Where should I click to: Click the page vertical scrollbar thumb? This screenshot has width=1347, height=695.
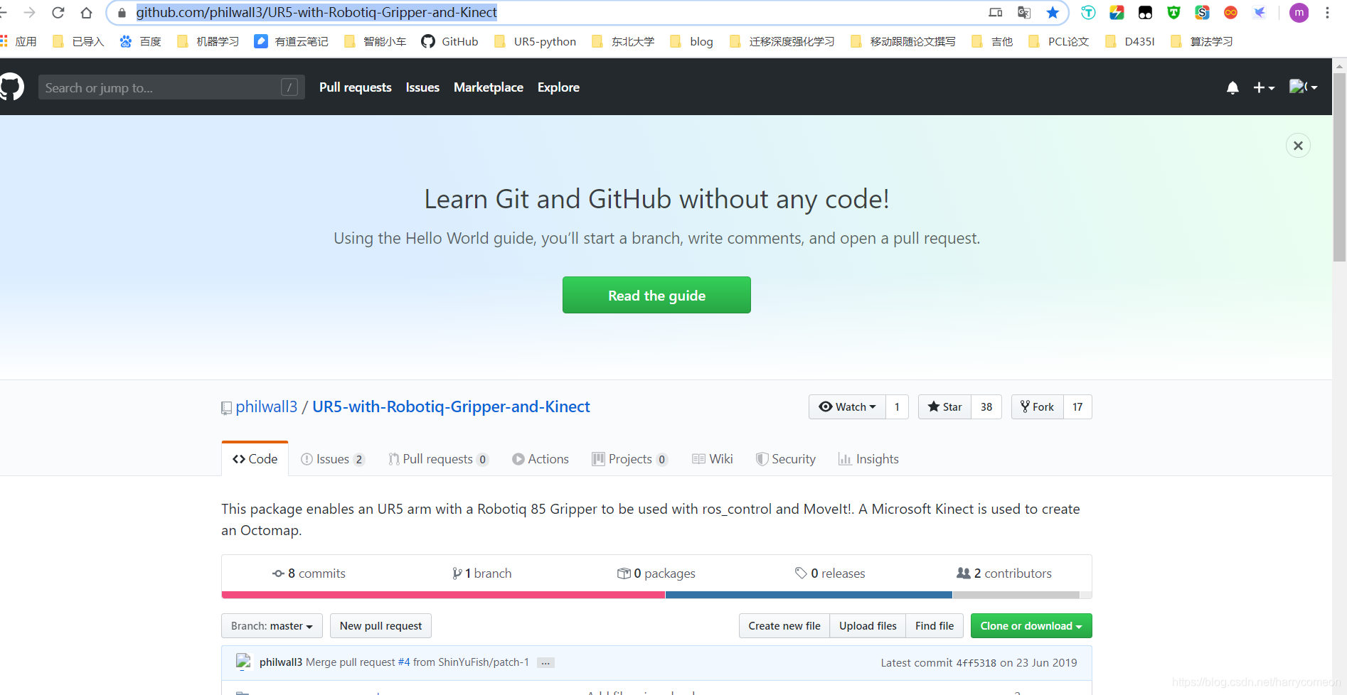(x=1339, y=167)
